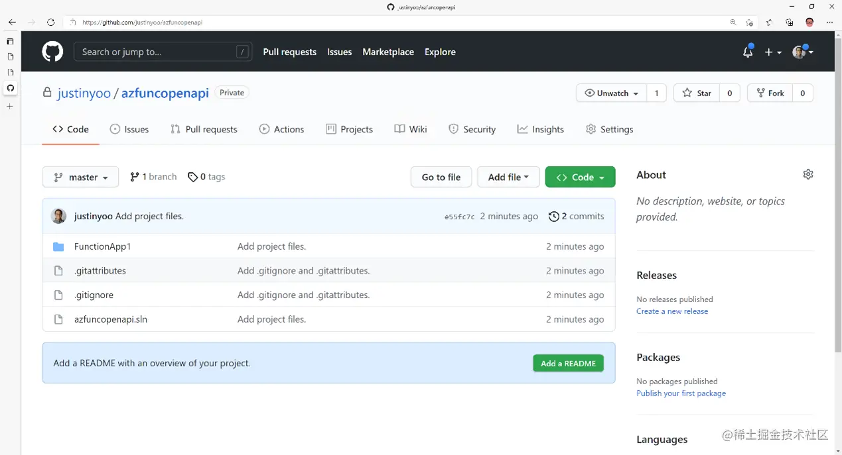The image size is (842, 455).
Task: Click the Go to file button
Action: pyautogui.click(x=441, y=177)
